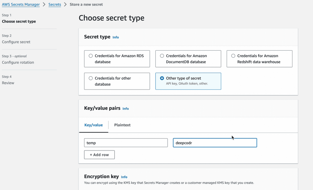
Task: Click the Add row button
Action: click(x=99, y=155)
